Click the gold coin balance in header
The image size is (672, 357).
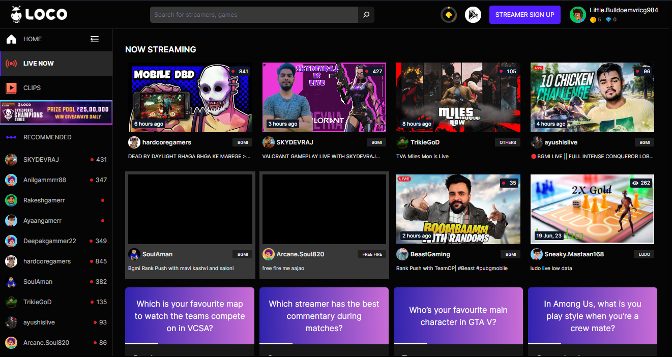pos(596,20)
